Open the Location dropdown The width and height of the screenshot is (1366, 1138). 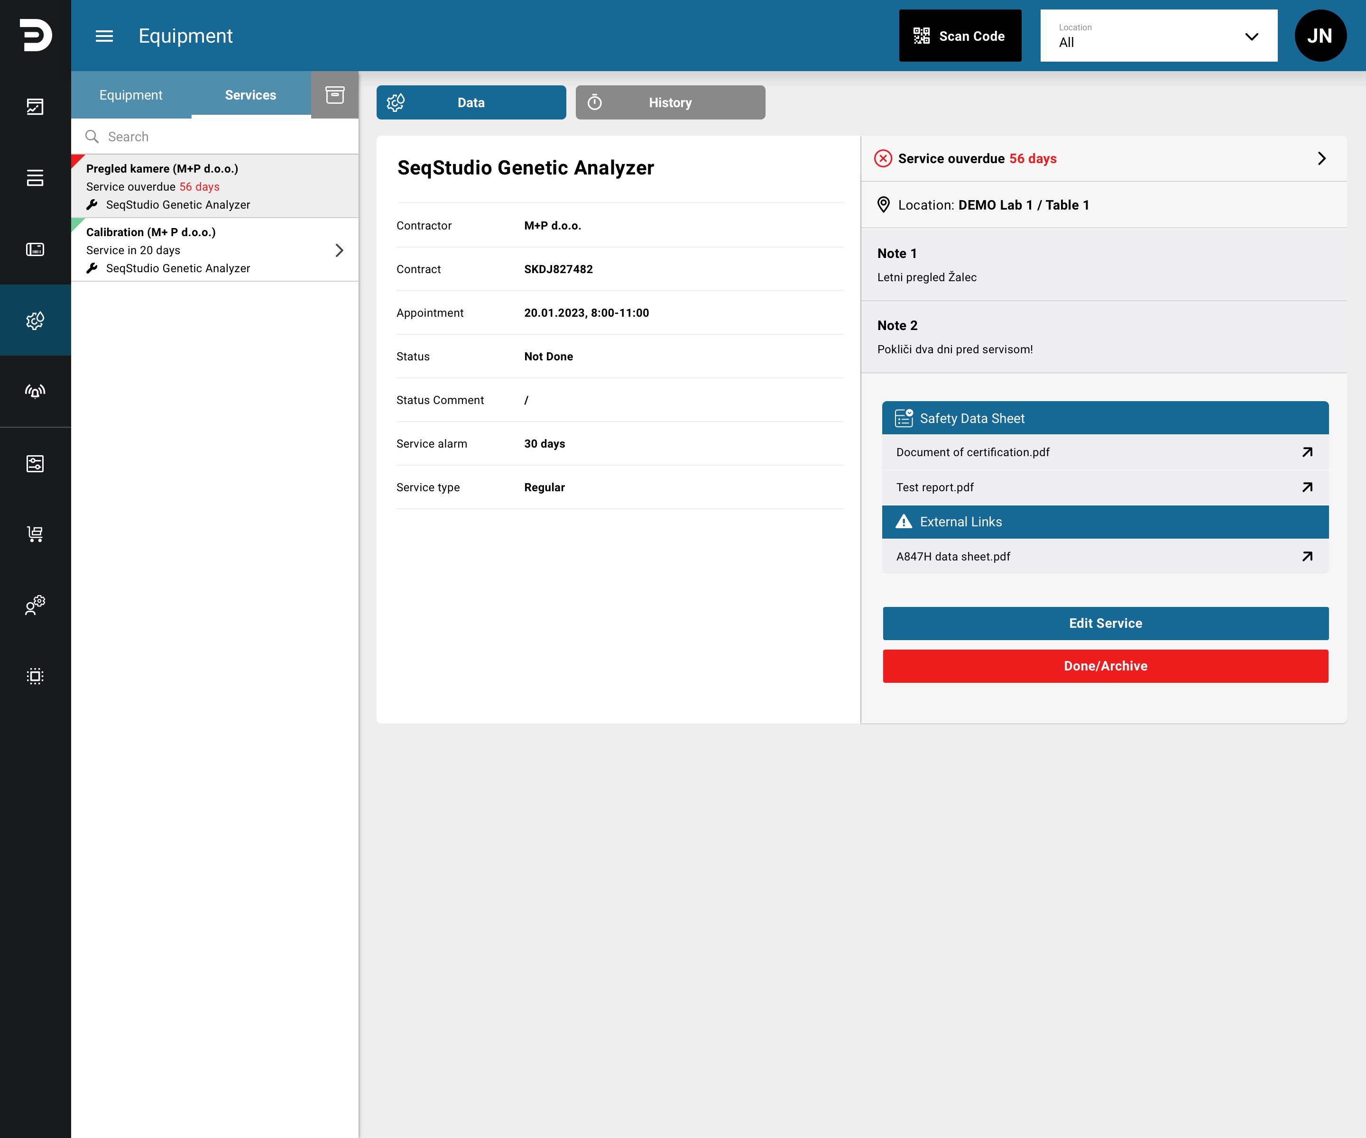pyautogui.click(x=1159, y=36)
